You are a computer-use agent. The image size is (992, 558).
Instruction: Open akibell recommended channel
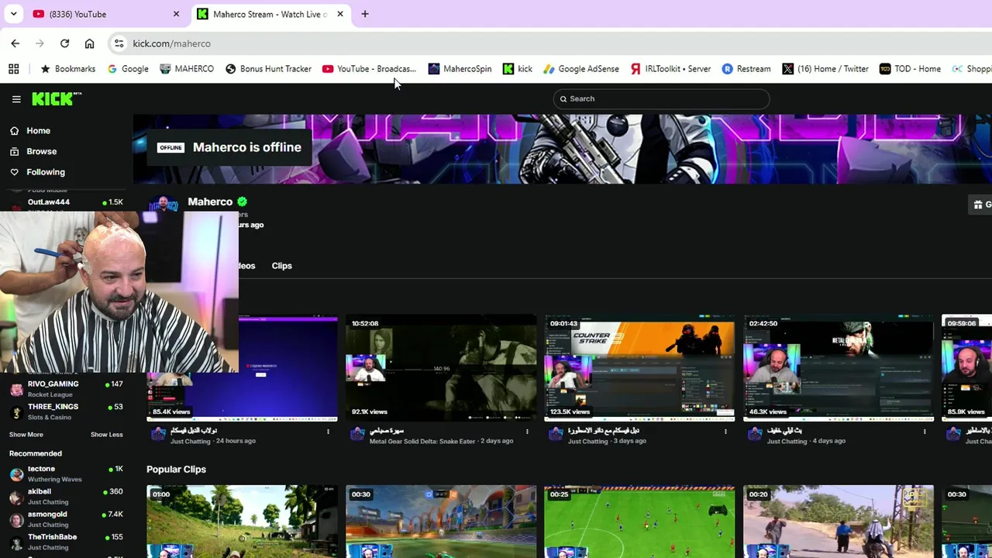click(x=66, y=496)
